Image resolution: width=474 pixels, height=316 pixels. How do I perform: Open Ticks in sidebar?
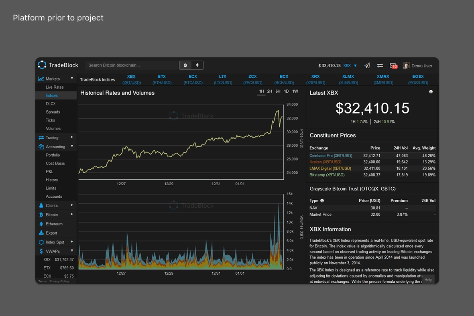[51, 120]
